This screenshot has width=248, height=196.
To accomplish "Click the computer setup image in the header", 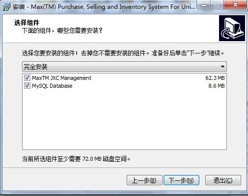I will [x=232, y=28].
